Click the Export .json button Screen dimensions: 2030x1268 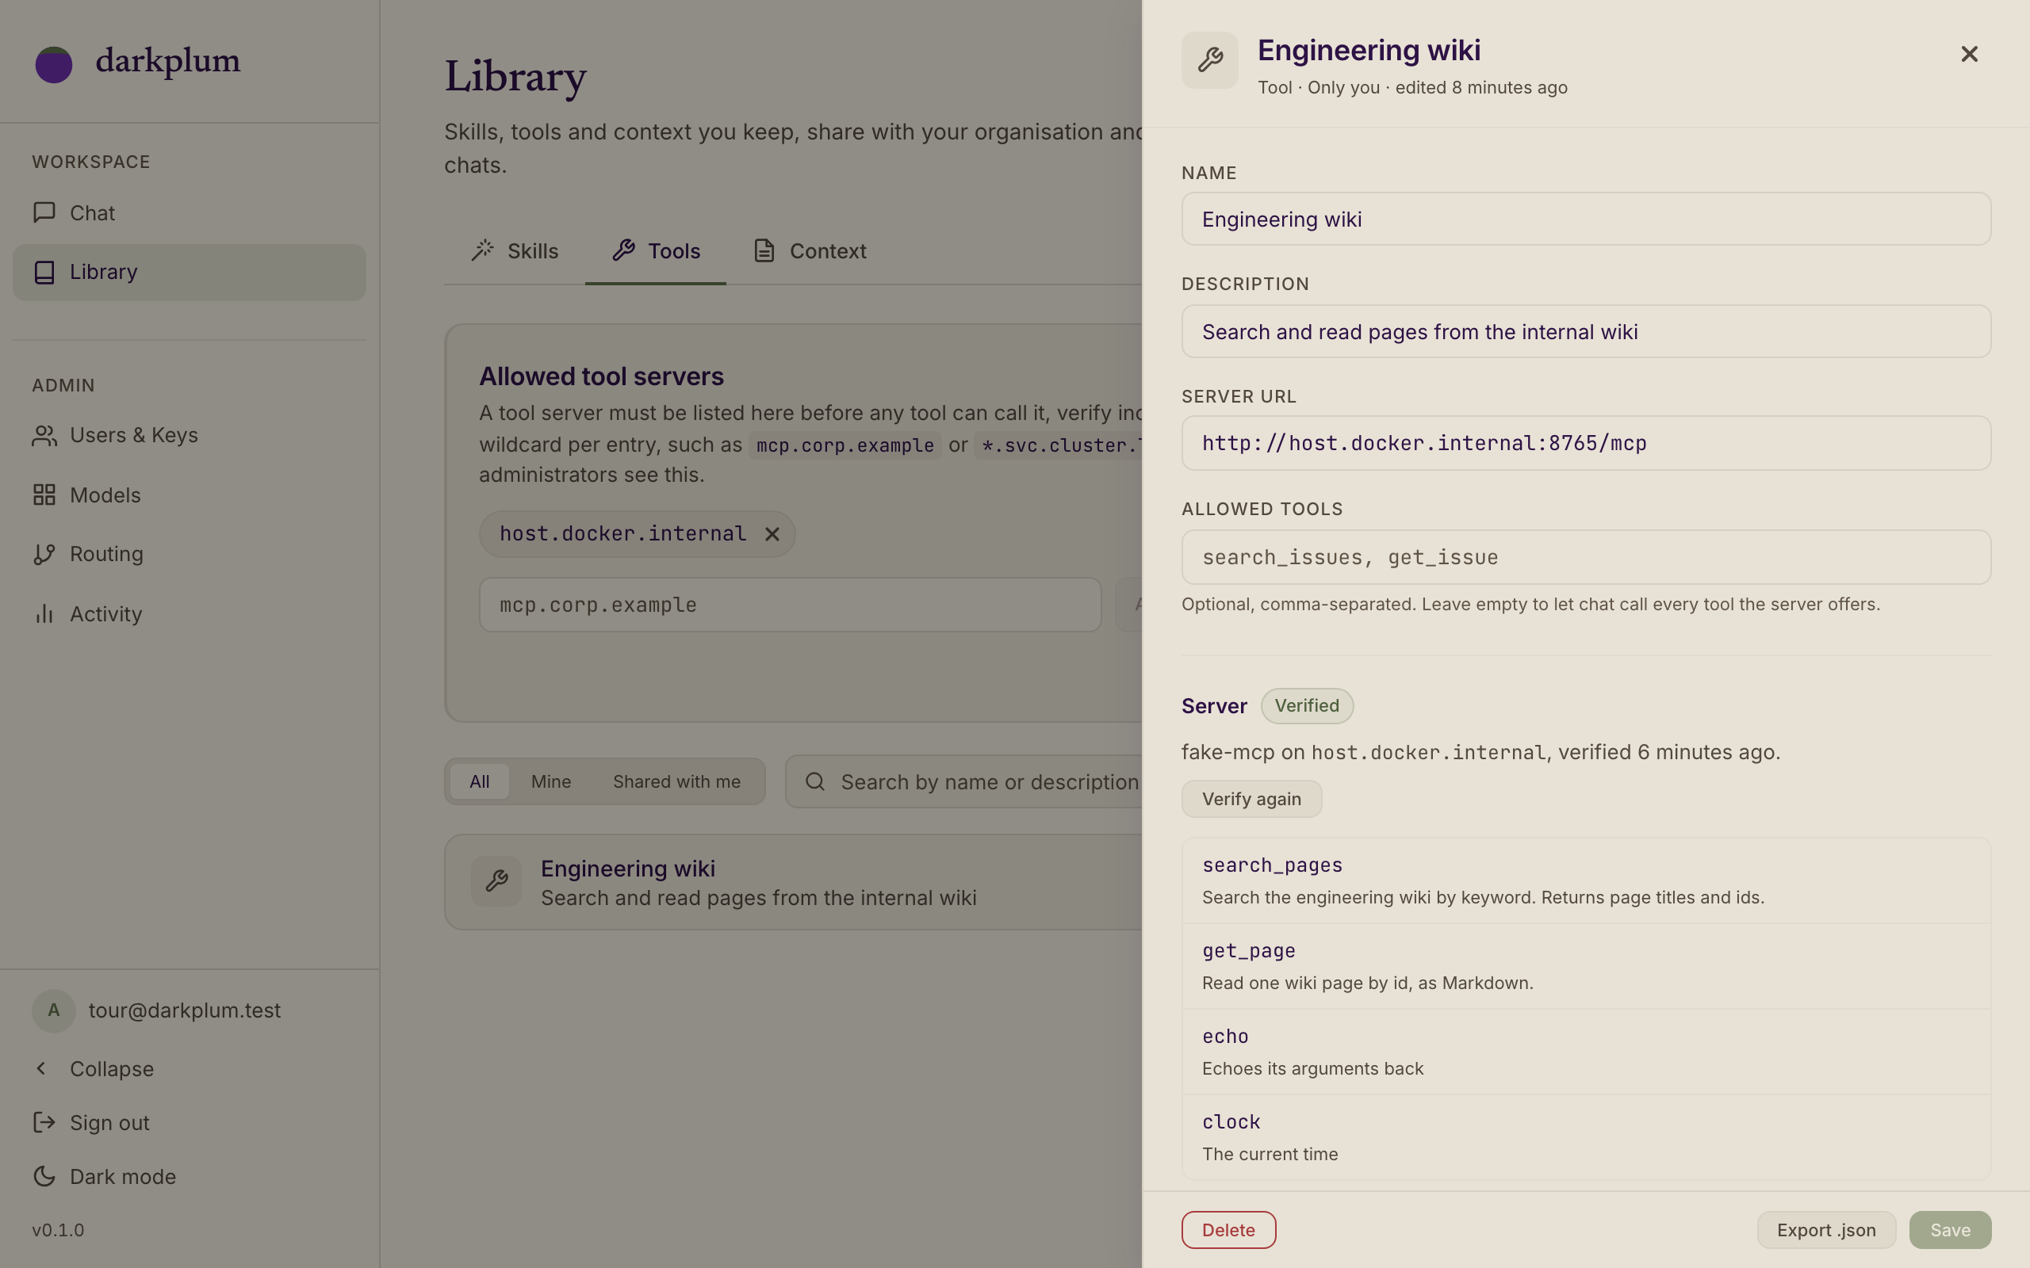1826,1230
